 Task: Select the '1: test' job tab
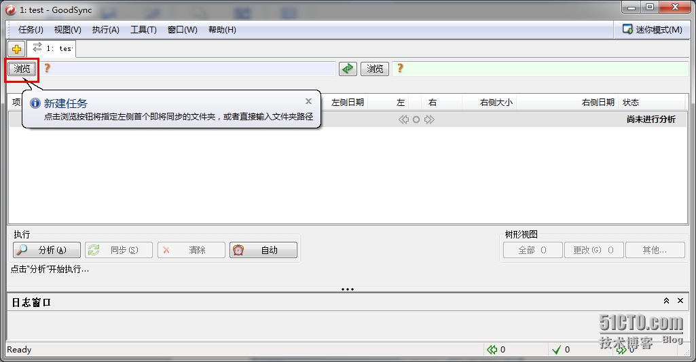click(x=52, y=48)
